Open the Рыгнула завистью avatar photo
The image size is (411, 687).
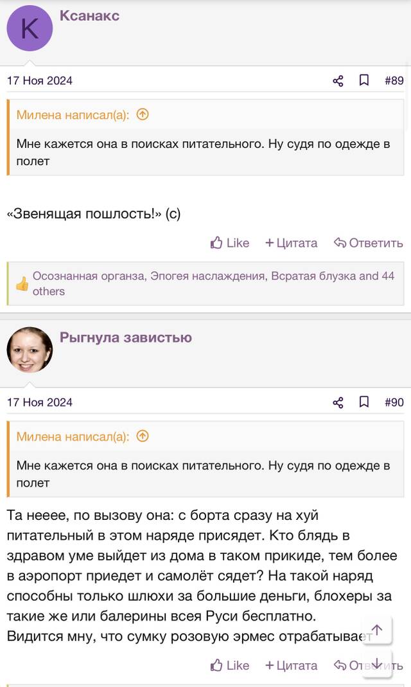(30, 350)
